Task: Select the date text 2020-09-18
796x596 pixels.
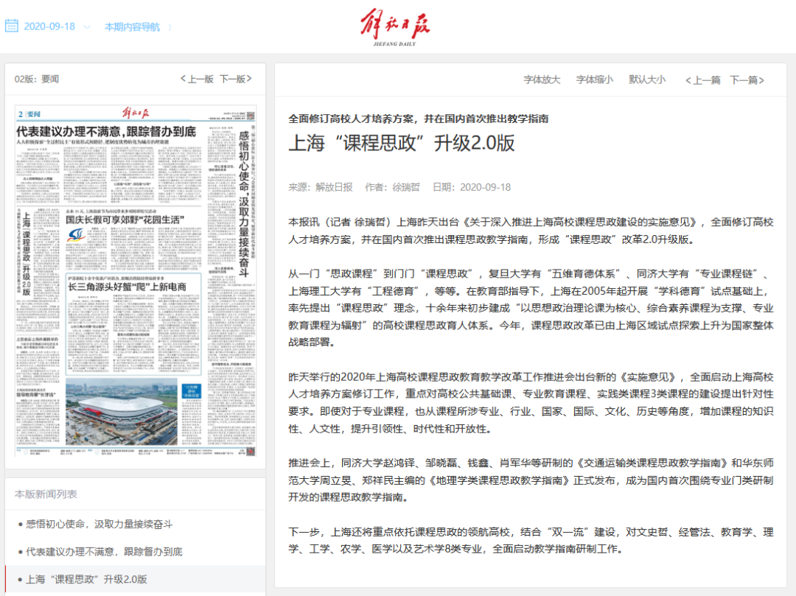Action: [49, 27]
